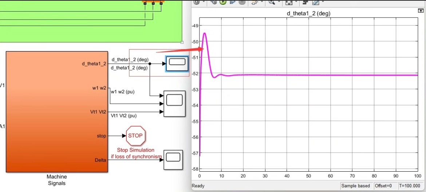Click the 'T=100.000' status bar field
This screenshot has width=426, height=192.
click(409, 186)
